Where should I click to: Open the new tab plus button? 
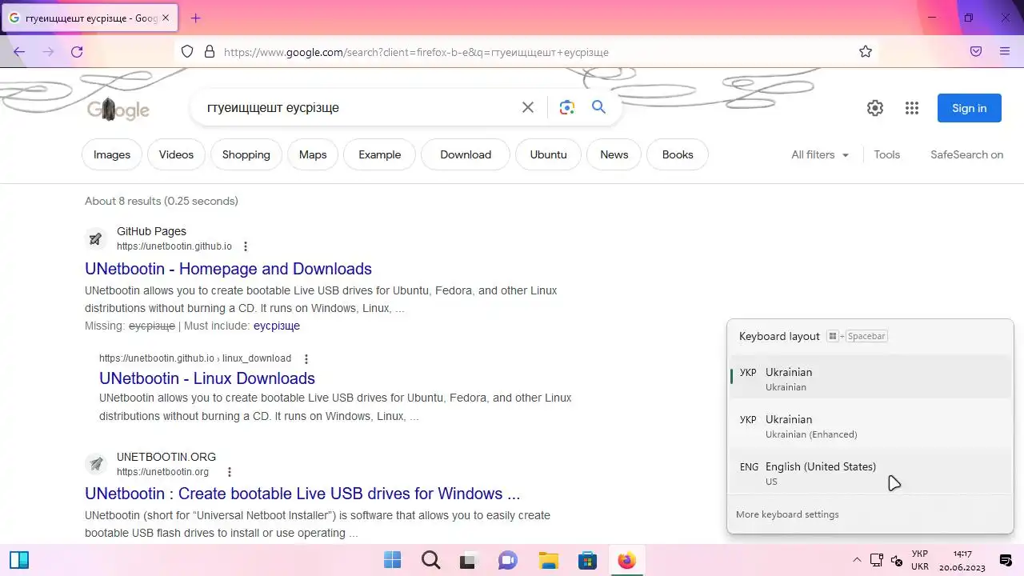[x=195, y=18]
